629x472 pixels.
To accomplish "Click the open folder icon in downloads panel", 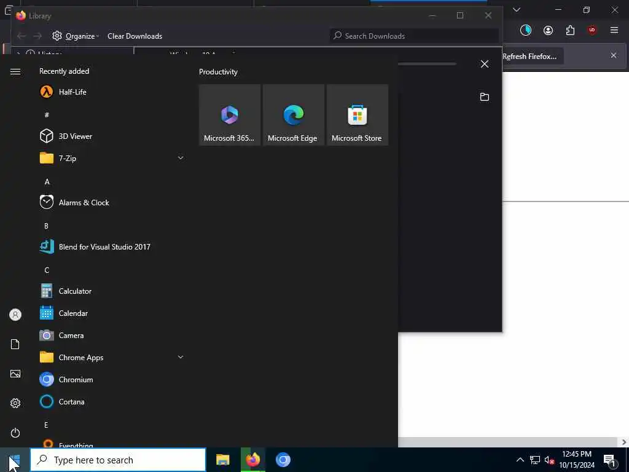I will point(485,96).
